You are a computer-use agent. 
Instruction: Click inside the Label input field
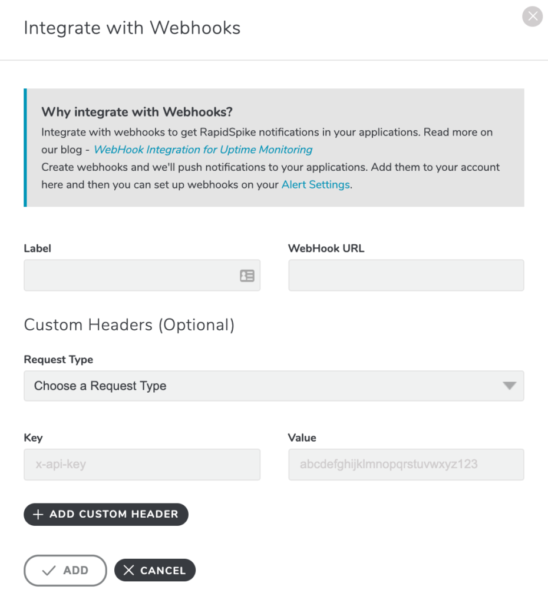(x=130, y=275)
